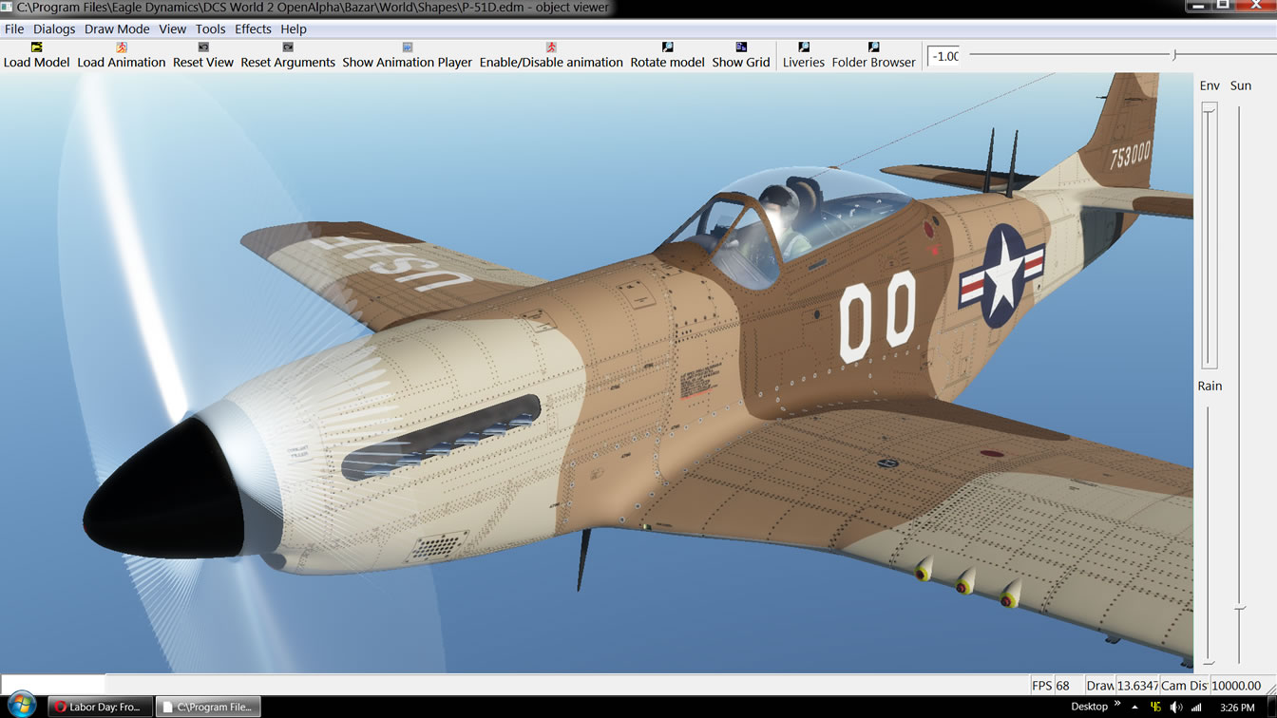Expand the Draw Mode menu

pos(117,29)
